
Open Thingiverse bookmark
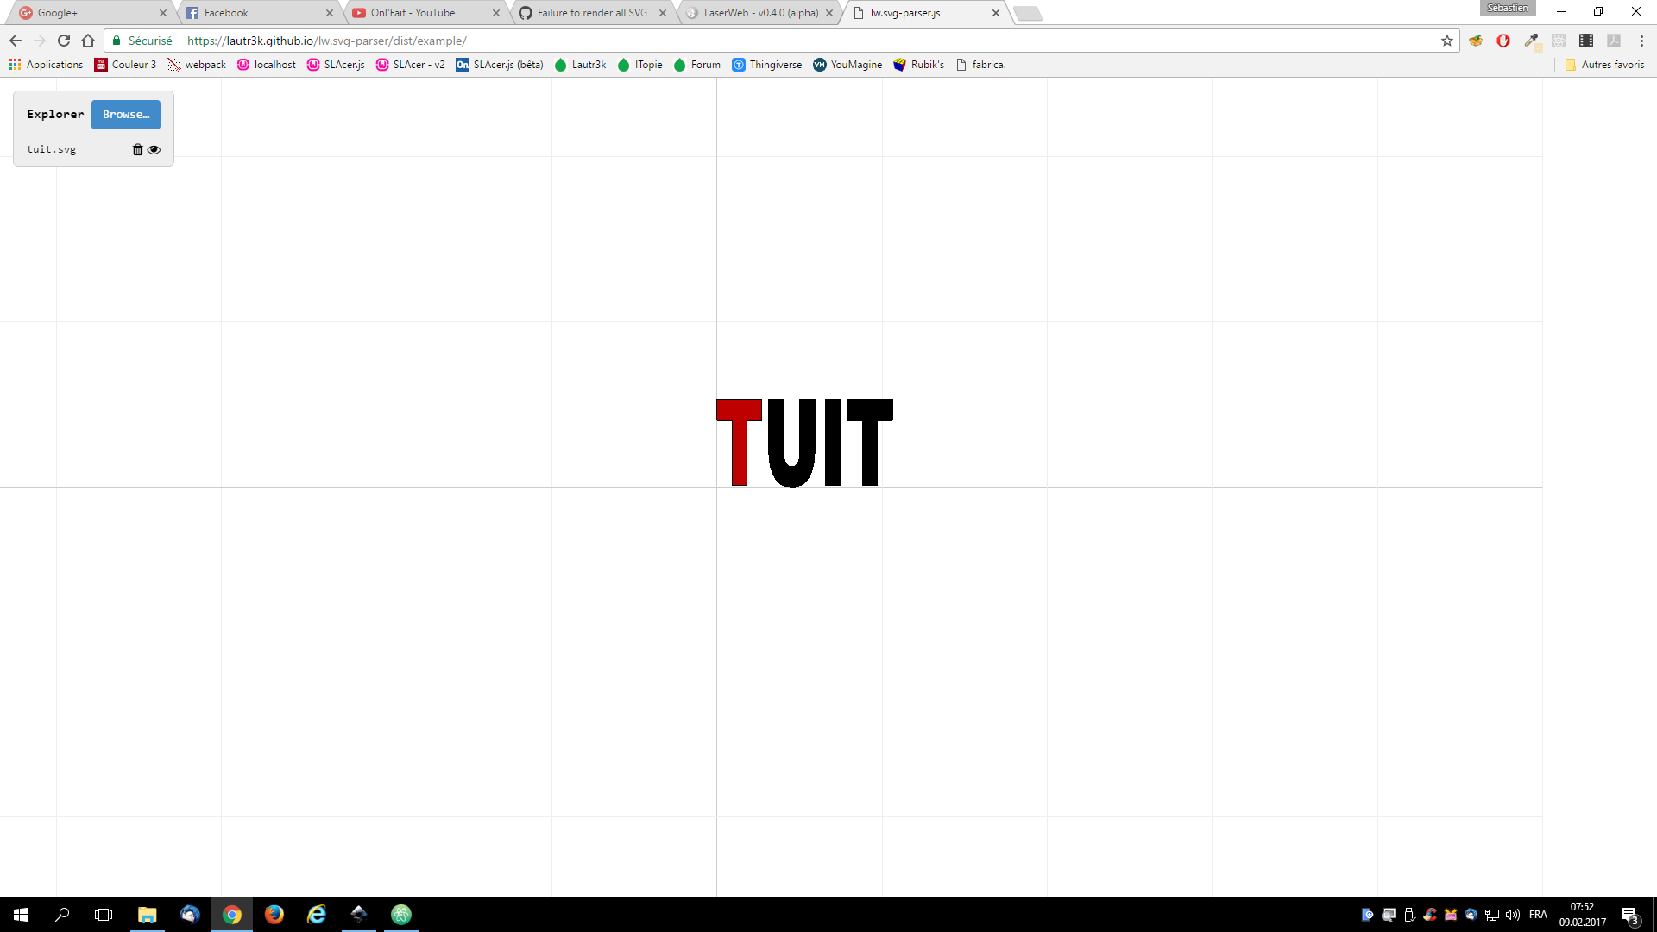(766, 65)
